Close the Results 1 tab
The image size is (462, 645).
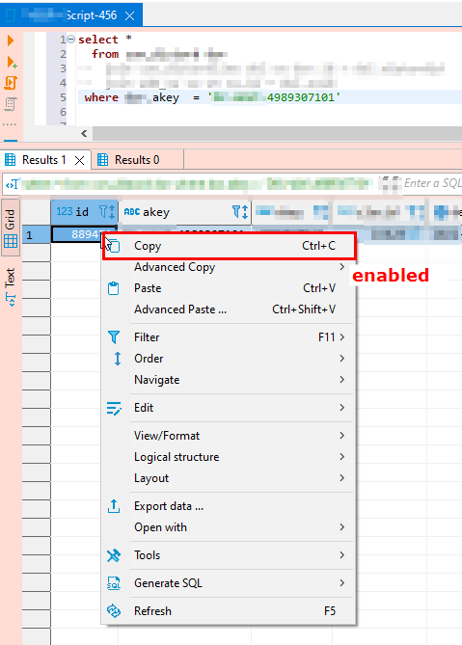pos(79,160)
